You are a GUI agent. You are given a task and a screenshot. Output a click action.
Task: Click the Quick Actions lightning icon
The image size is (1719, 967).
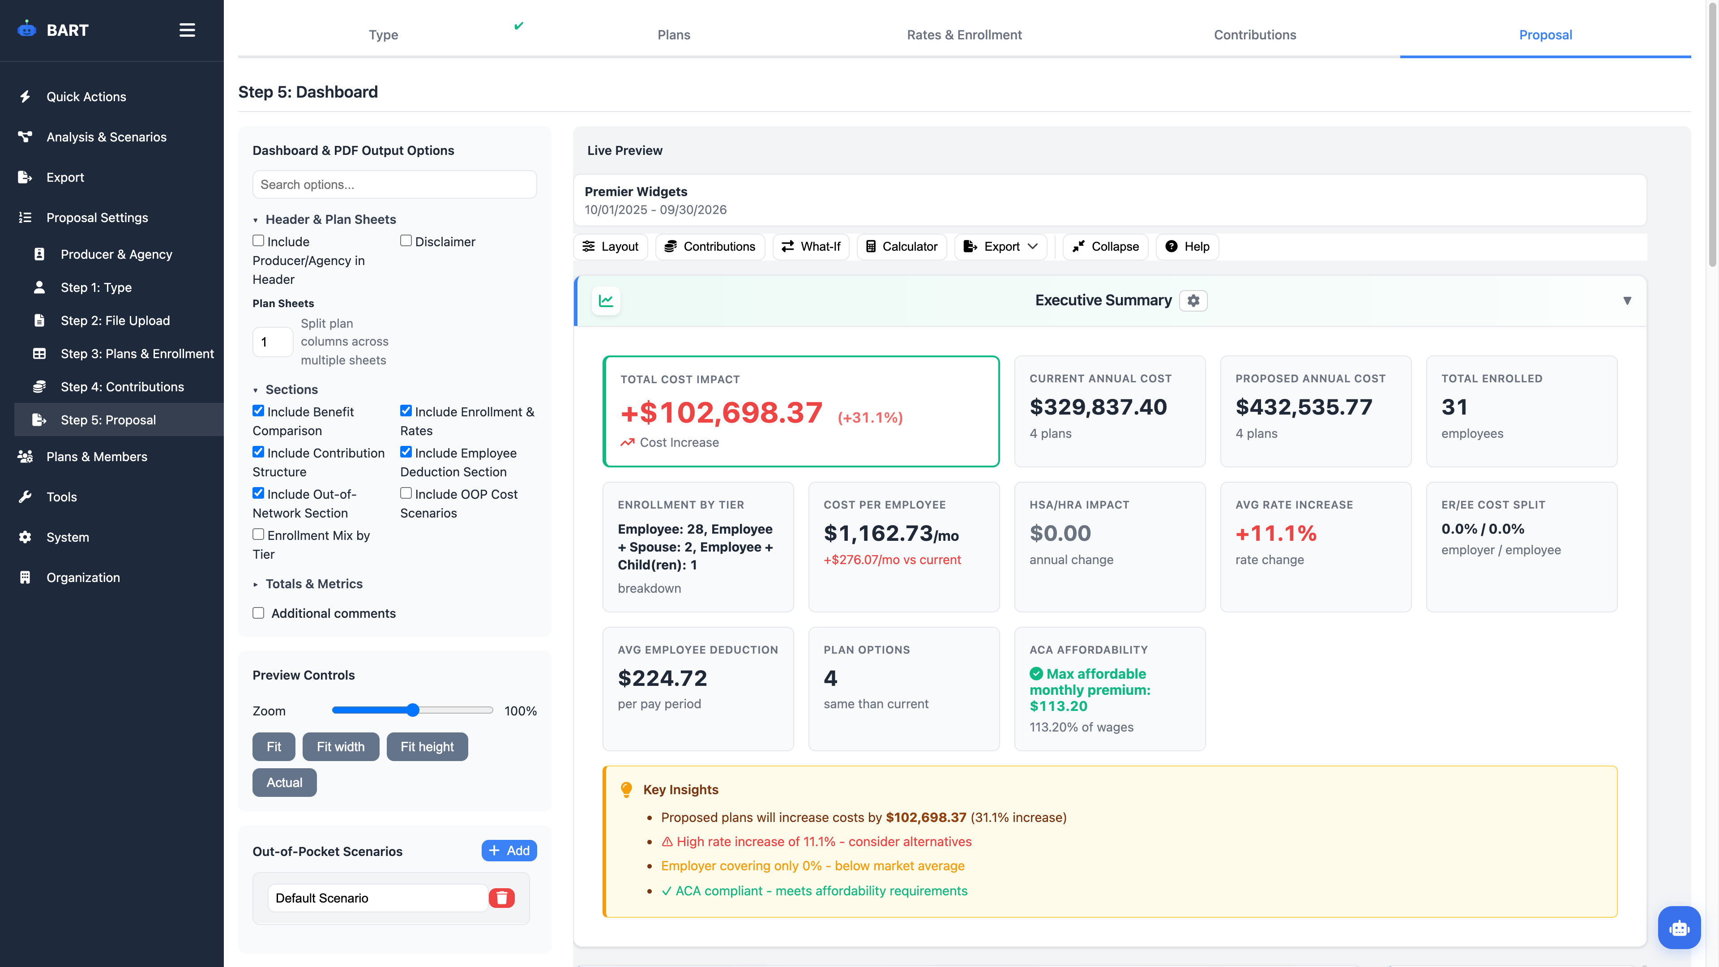click(x=26, y=97)
